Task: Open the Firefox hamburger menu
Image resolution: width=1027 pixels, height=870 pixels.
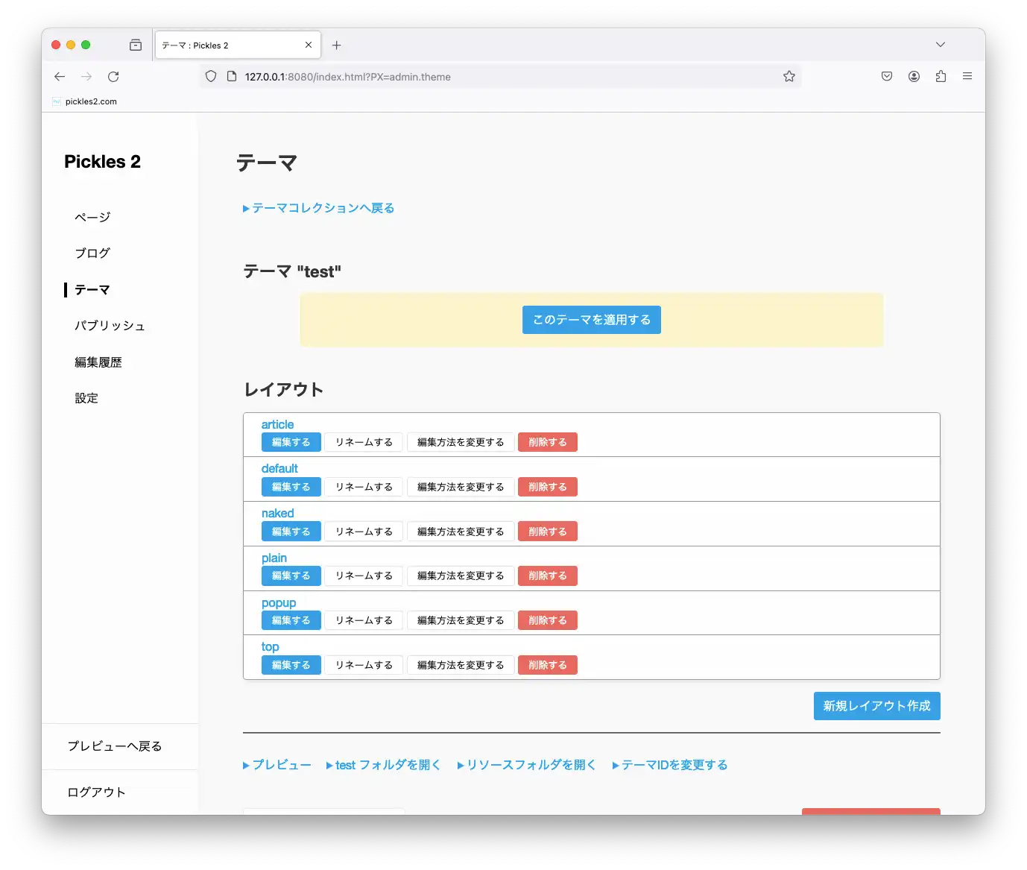Action: (x=967, y=76)
